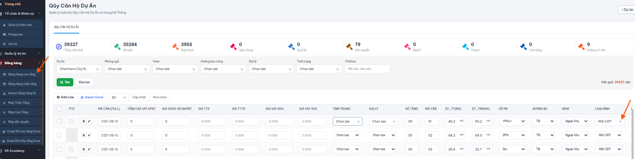Click the Quản lý nhân viên user icon
The height and width of the screenshot is (159, 635).
4,25
